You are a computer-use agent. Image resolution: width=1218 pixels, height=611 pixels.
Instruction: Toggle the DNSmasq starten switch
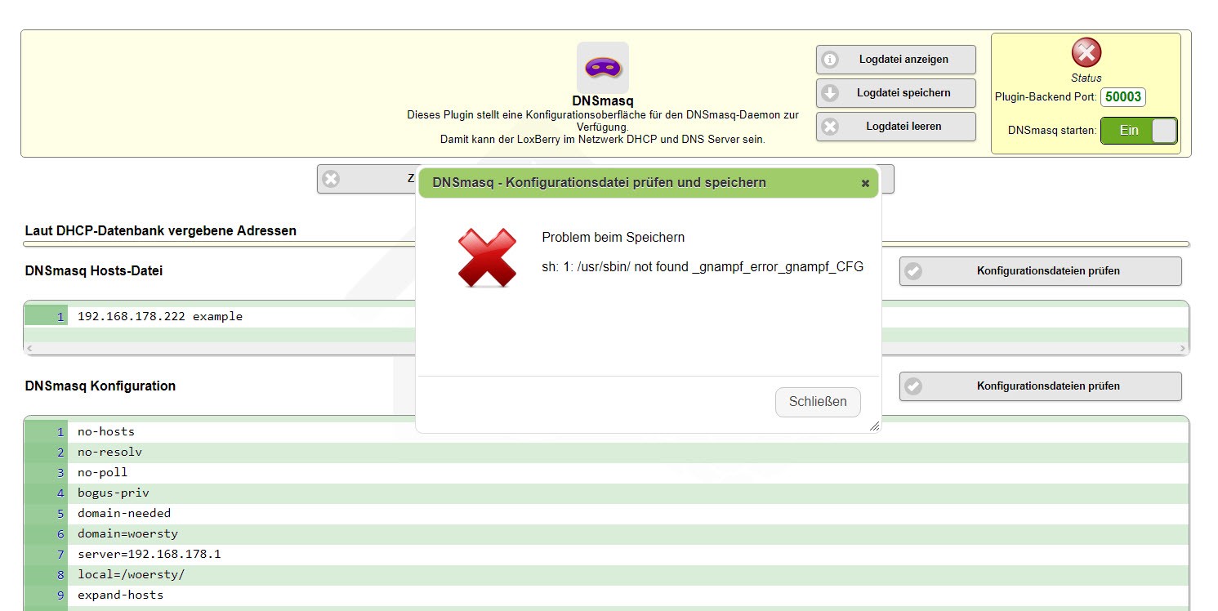(1139, 131)
